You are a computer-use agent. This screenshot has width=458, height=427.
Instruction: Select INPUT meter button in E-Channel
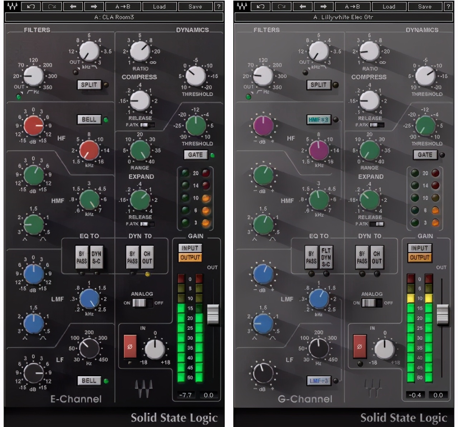tap(190, 248)
